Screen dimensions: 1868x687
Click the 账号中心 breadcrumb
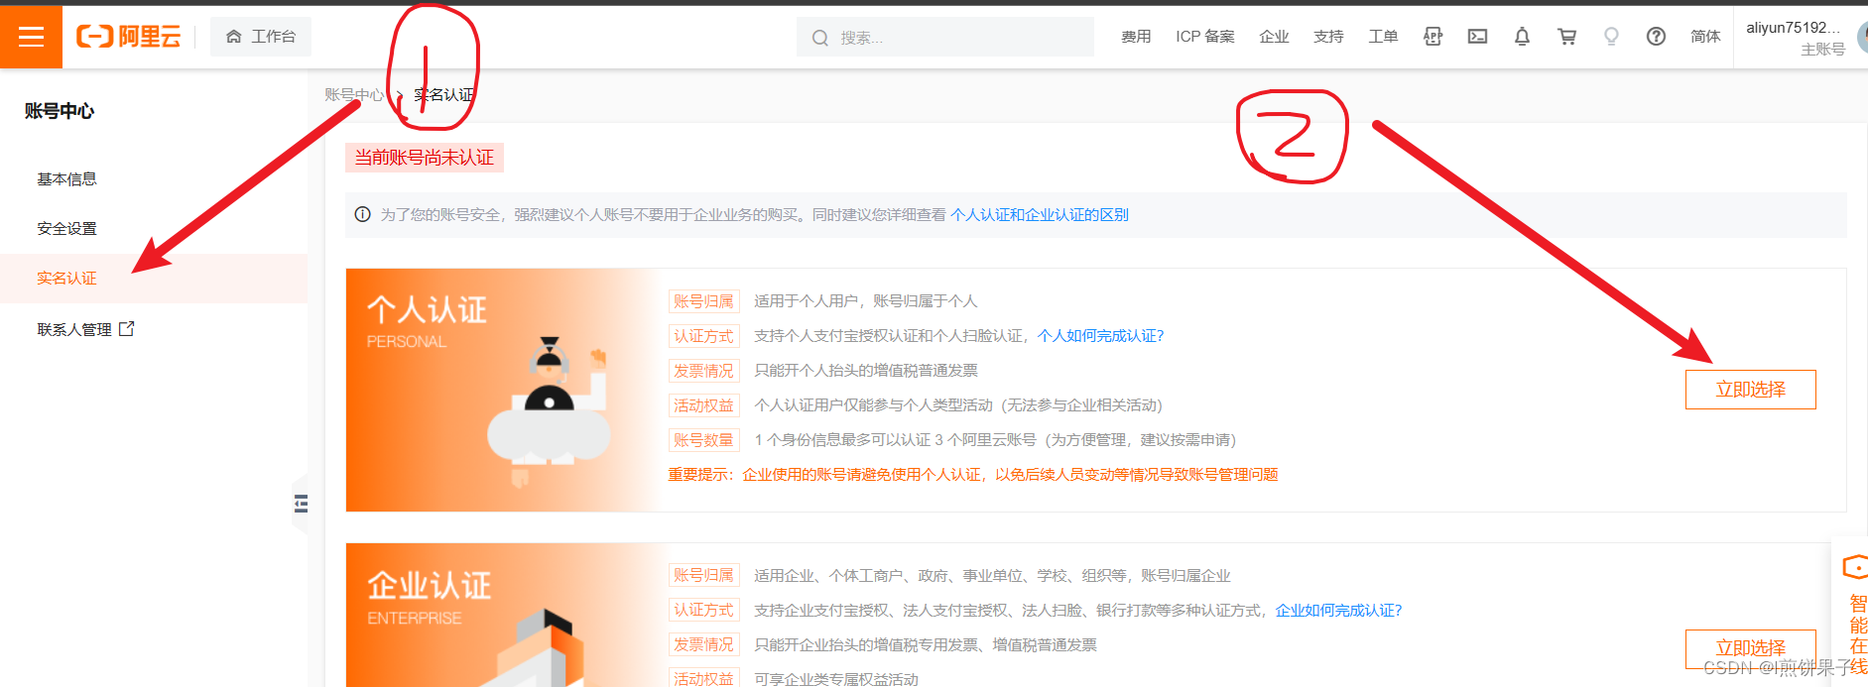coord(353,95)
